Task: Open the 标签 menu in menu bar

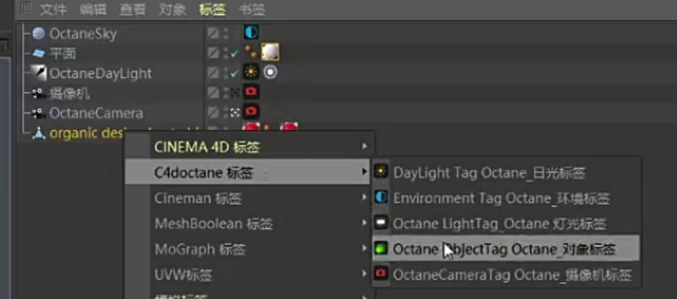Action: tap(212, 9)
